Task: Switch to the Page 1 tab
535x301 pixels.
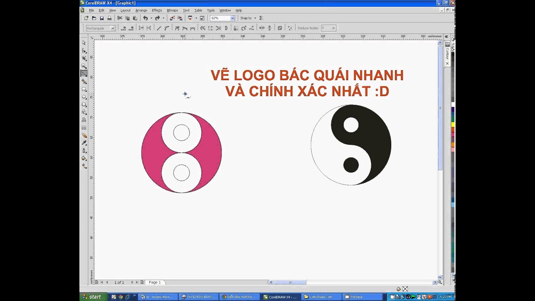Action: pos(155,282)
